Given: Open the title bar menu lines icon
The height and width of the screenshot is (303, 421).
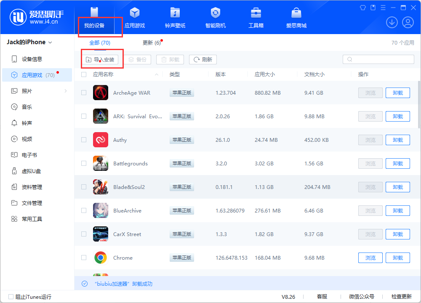Looking at the screenshot, I should [383, 8].
